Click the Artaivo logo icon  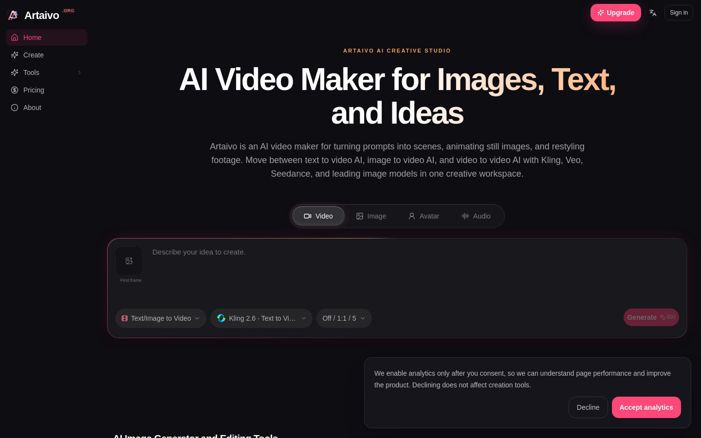(x=13, y=16)
